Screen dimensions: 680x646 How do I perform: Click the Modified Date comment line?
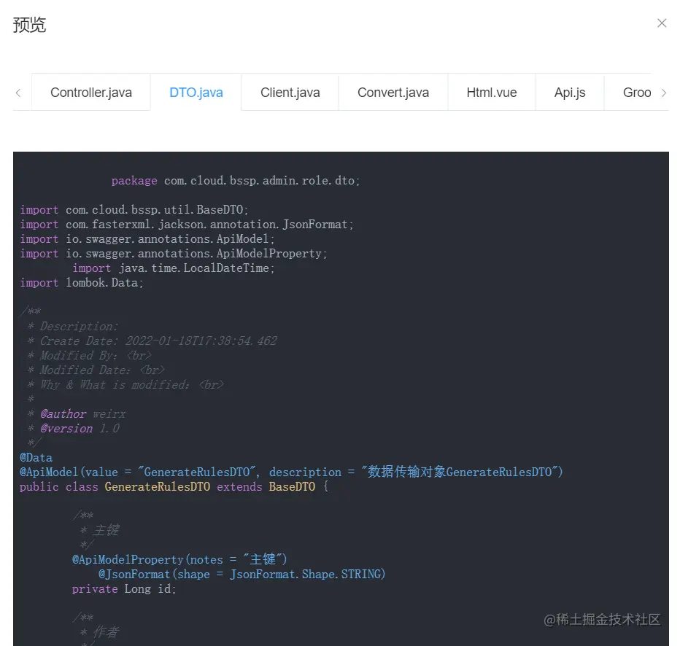point(96,370)
